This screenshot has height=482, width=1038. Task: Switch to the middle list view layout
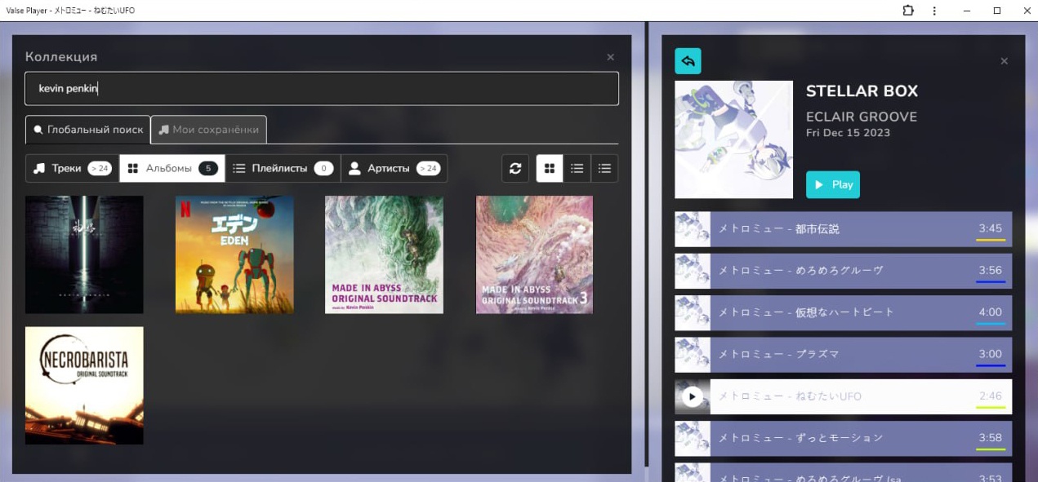click(x=577, y=168)
